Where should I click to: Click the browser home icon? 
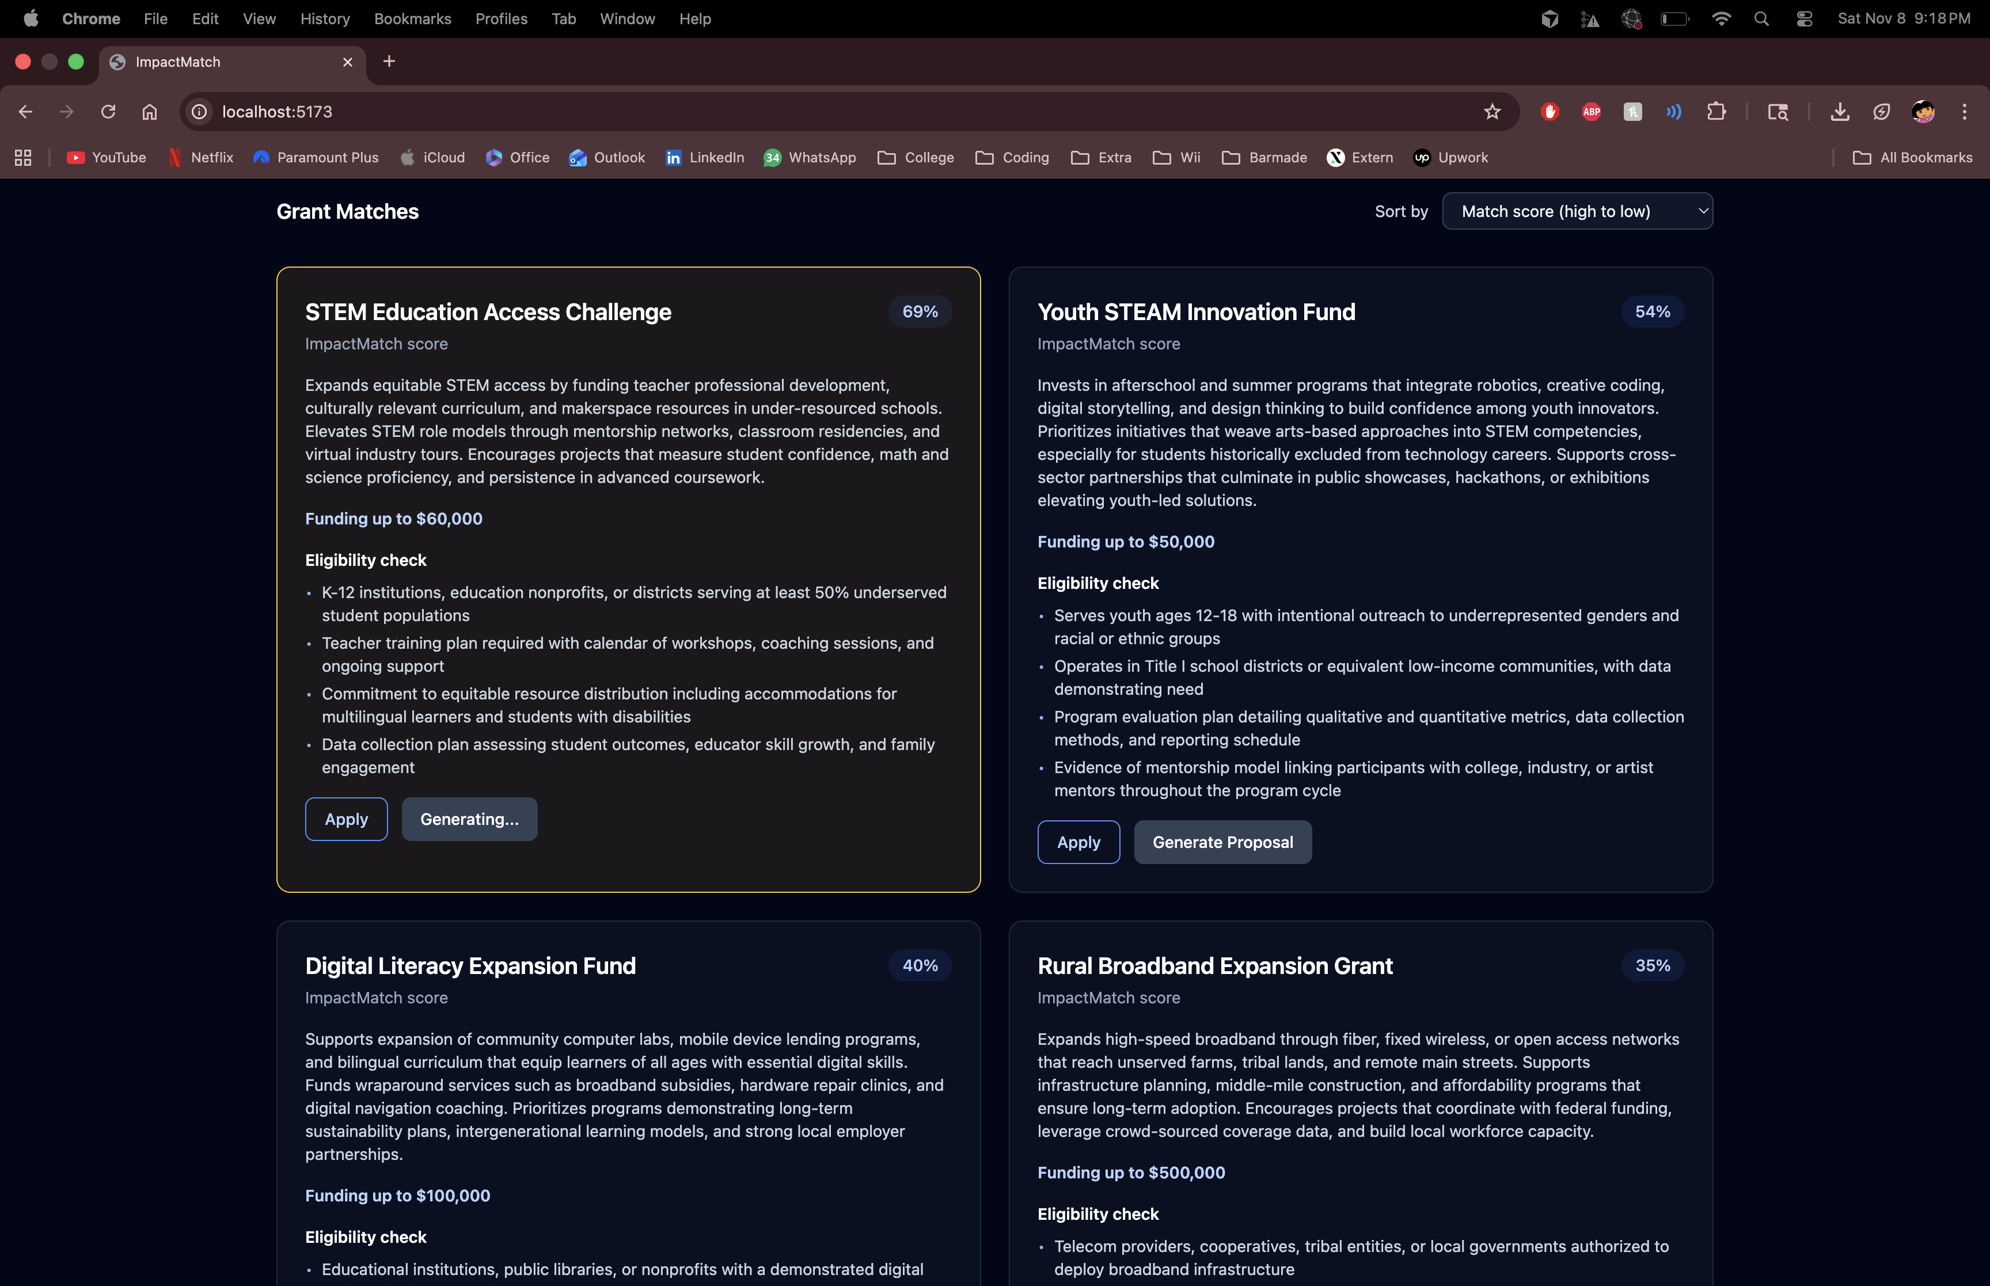coord(150,112)
